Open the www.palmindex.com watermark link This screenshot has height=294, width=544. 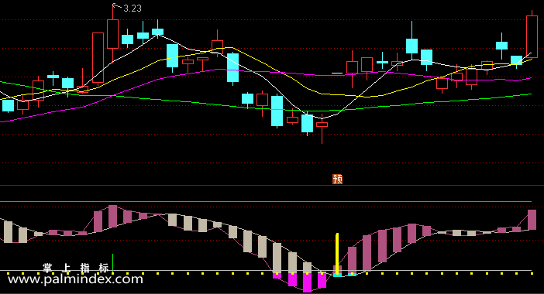pyautogui.click(x=75, y=279)
